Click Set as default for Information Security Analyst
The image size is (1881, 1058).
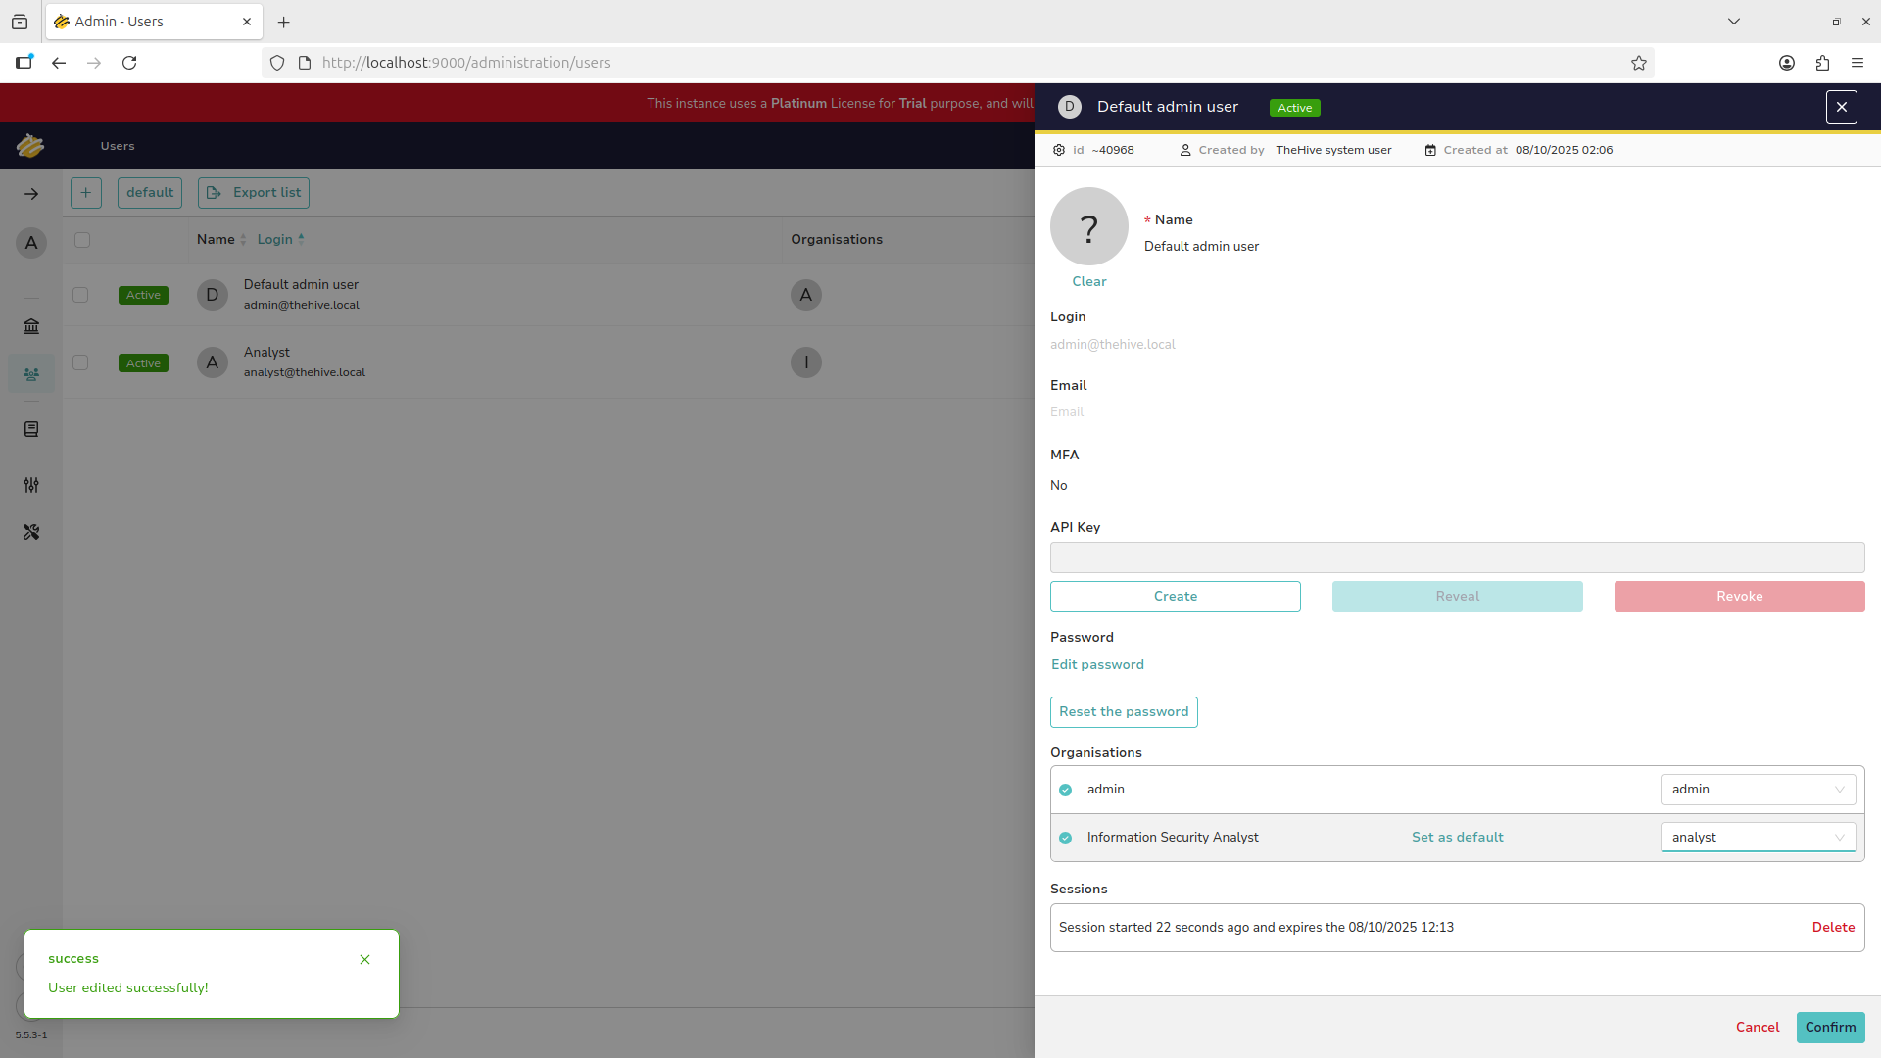point(1457,838)
